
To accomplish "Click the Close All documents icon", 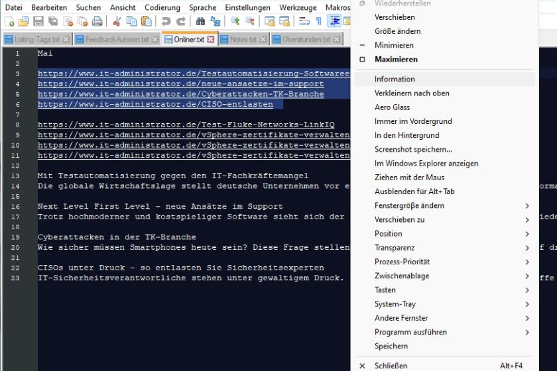I will pos(82,21).
